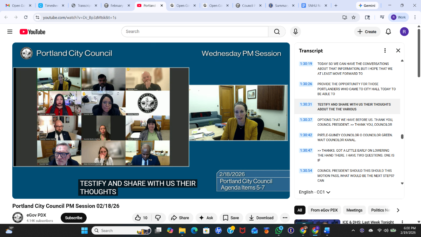Subscribe to the eGov PDX channel
Image resolution: width=421 pixels, height=237 pixels.
pyautogui.click(x=74, y=218)
